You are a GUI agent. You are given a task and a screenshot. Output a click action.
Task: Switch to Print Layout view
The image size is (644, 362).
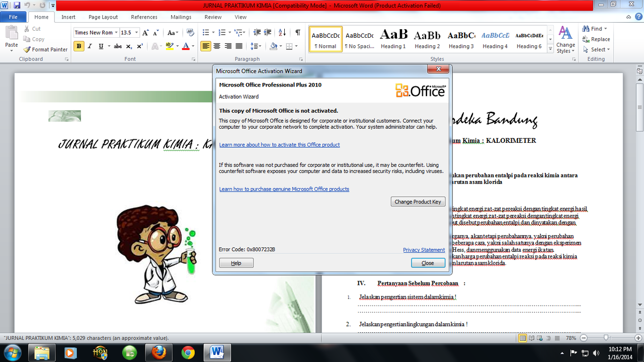tap(523, 338)
